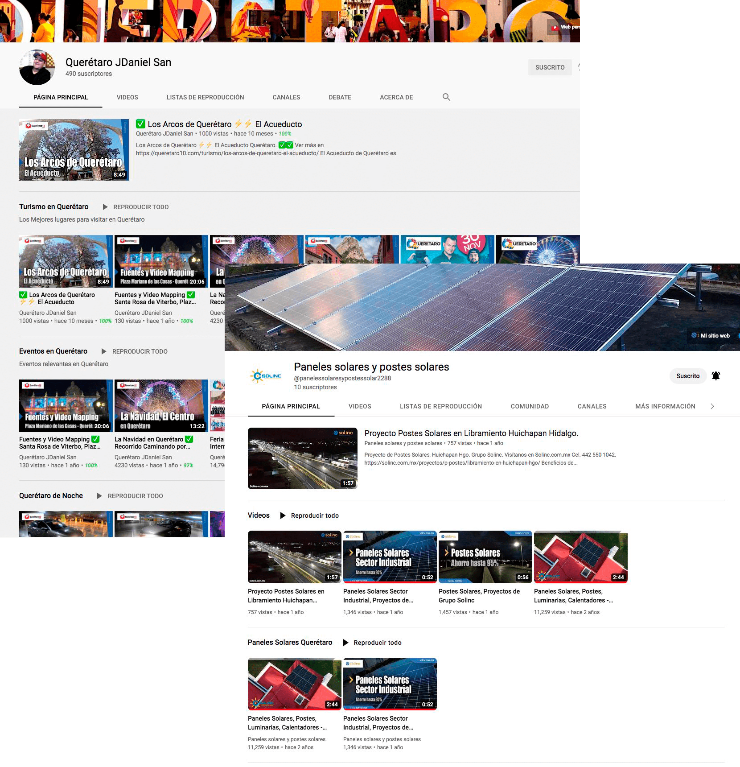Click the channel name Querétaro JDaniel San heading
Screen dimensions: 740x767
click(x=119, y=62)
